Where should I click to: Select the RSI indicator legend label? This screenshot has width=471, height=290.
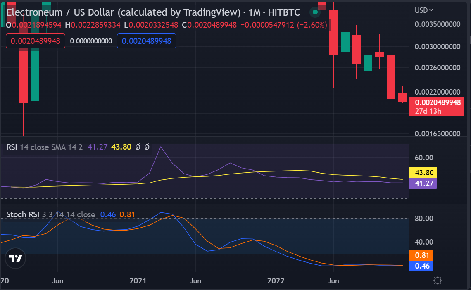click(x=12, y=147)
